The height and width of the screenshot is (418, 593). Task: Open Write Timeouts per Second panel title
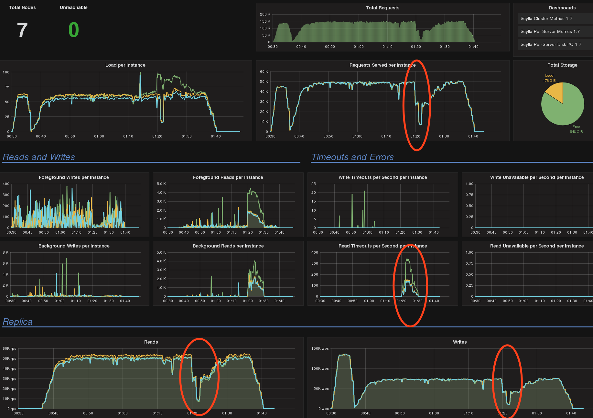click(x=383, y=177)
